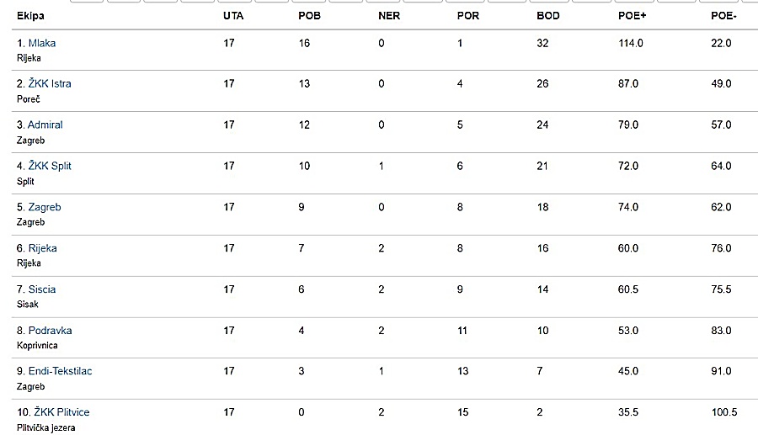Open the ŽKK Split team link
The width and height of the screenshot is (758, 435).
pyautogui.click(x=50, y=166)
